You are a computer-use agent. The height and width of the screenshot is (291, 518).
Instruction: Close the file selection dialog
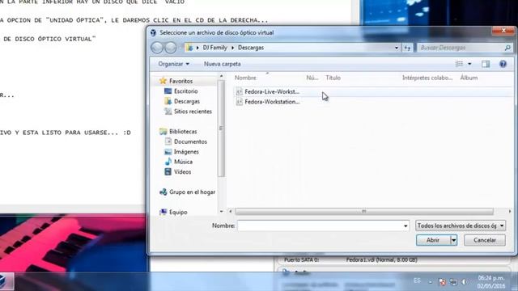coord(503,31)
